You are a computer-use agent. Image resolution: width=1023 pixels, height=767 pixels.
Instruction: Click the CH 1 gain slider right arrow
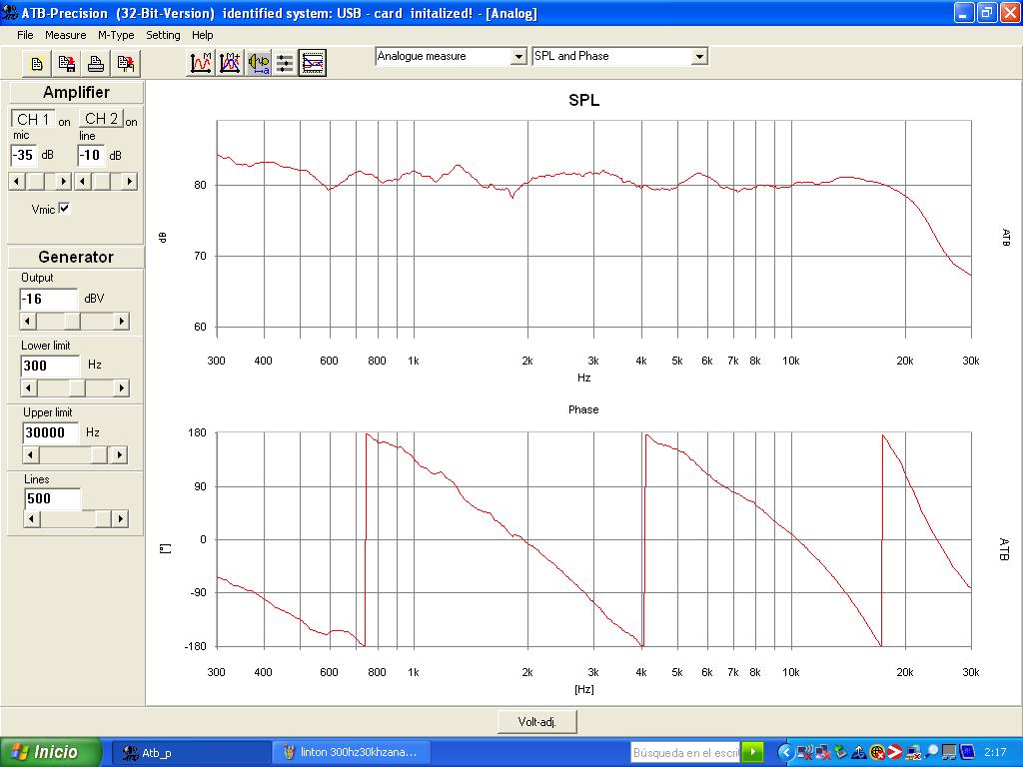[x=63, y=182]
